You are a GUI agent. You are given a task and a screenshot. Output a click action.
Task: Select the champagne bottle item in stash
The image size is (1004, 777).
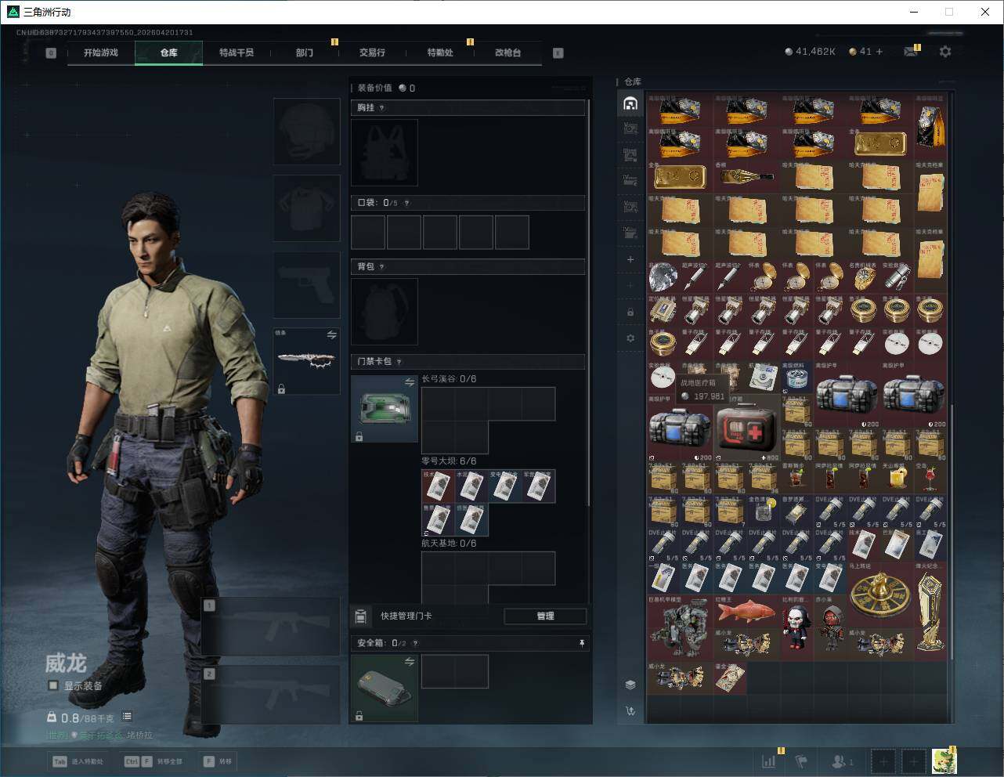coord(747,177)
